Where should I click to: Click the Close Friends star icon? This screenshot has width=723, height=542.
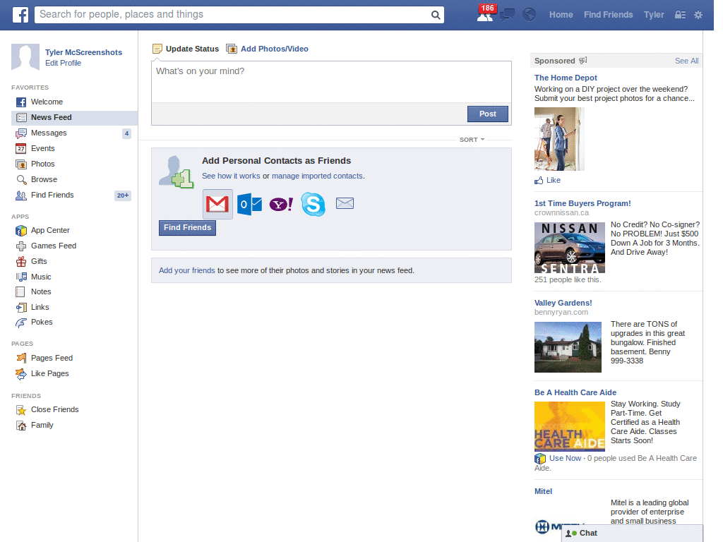(21, 410)
